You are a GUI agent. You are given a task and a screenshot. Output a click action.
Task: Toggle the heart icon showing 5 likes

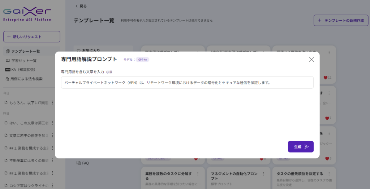pyautogui.click(x=327, y=158)
